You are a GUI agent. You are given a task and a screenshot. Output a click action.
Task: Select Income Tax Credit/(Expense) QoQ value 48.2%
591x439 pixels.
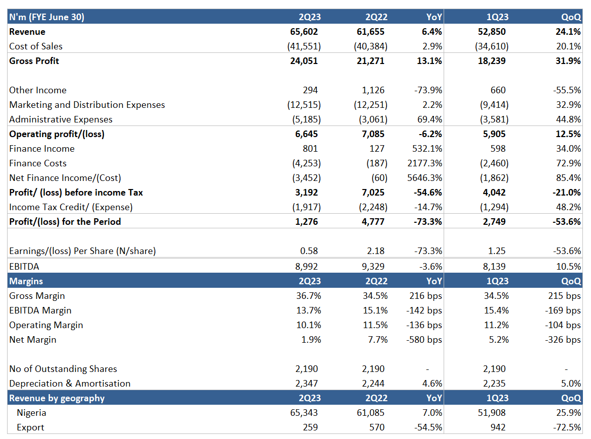[x=568, y=207]
